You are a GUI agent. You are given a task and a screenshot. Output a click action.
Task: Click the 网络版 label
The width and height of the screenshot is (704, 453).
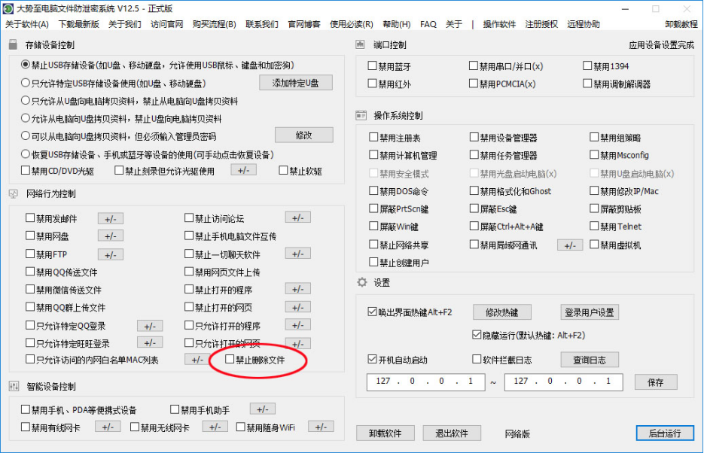point(517,433)
